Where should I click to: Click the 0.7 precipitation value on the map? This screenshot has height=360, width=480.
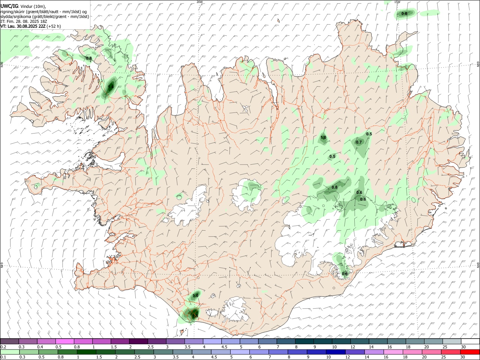(359, 142)
